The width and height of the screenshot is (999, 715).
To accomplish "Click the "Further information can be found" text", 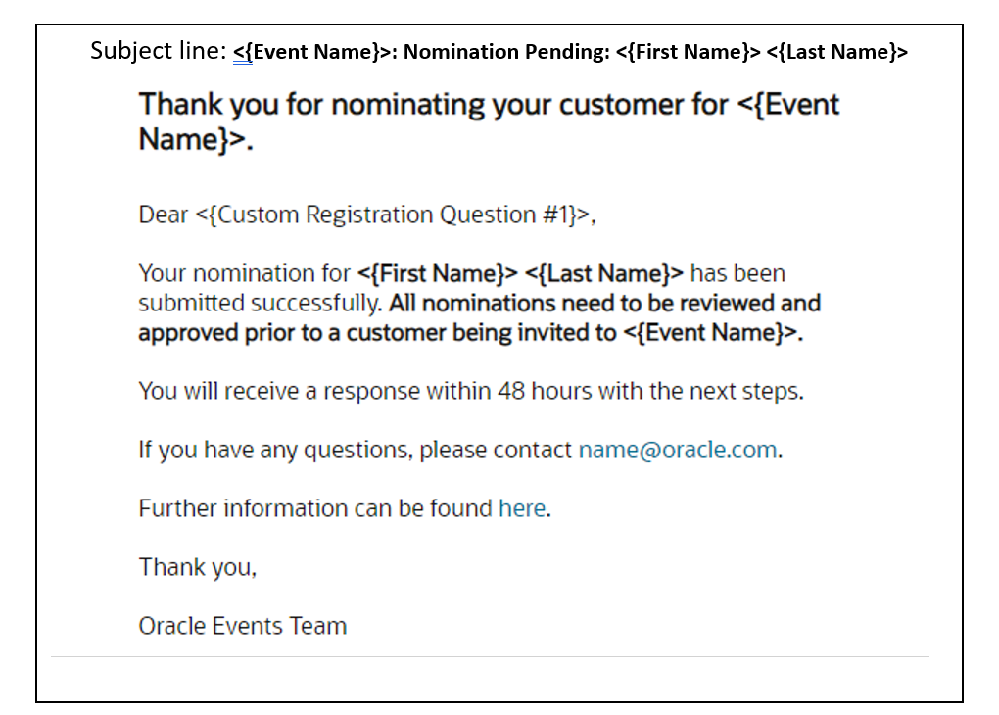I will (314, 509).
